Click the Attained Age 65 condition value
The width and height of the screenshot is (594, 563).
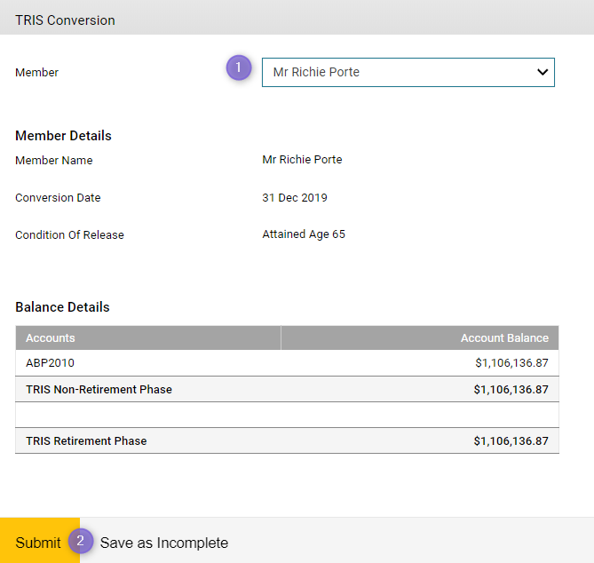click(x=304, y=234)
